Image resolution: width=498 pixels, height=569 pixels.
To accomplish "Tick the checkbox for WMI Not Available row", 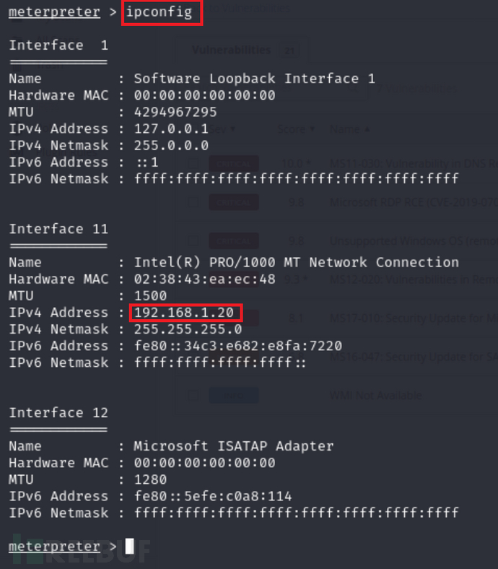I will coord(193,395).
